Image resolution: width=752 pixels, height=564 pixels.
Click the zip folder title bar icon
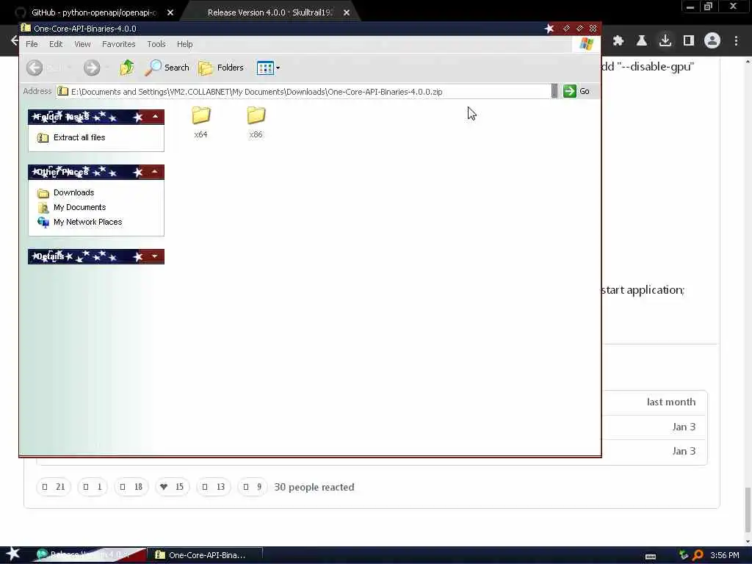click(26, 29)
